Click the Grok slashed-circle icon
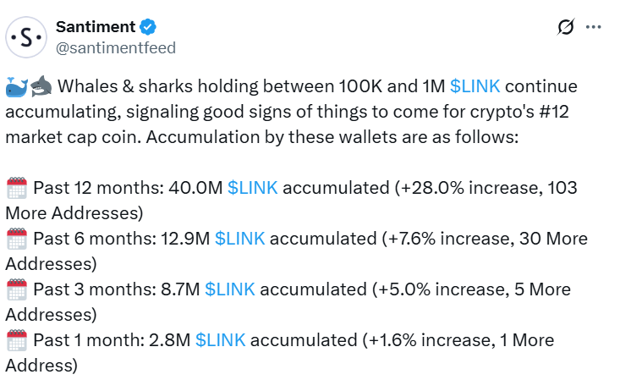This screenshot has height=391, width=620. [x=566, y=28]
